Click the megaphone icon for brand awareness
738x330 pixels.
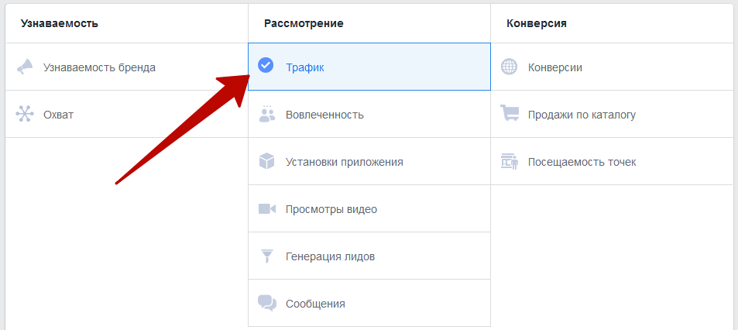click(25, 67)
